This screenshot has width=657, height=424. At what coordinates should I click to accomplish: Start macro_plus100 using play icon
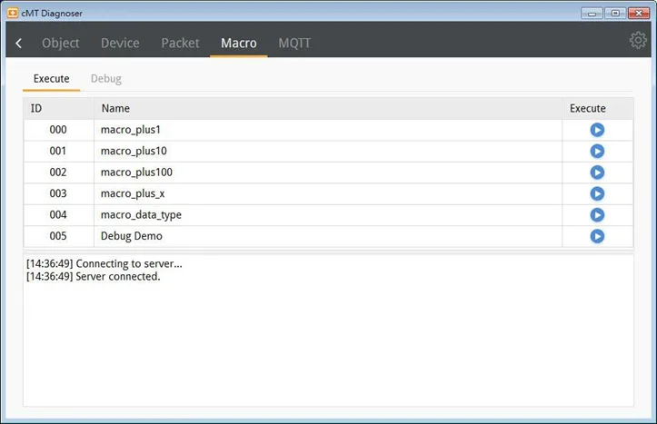[597, 173]
